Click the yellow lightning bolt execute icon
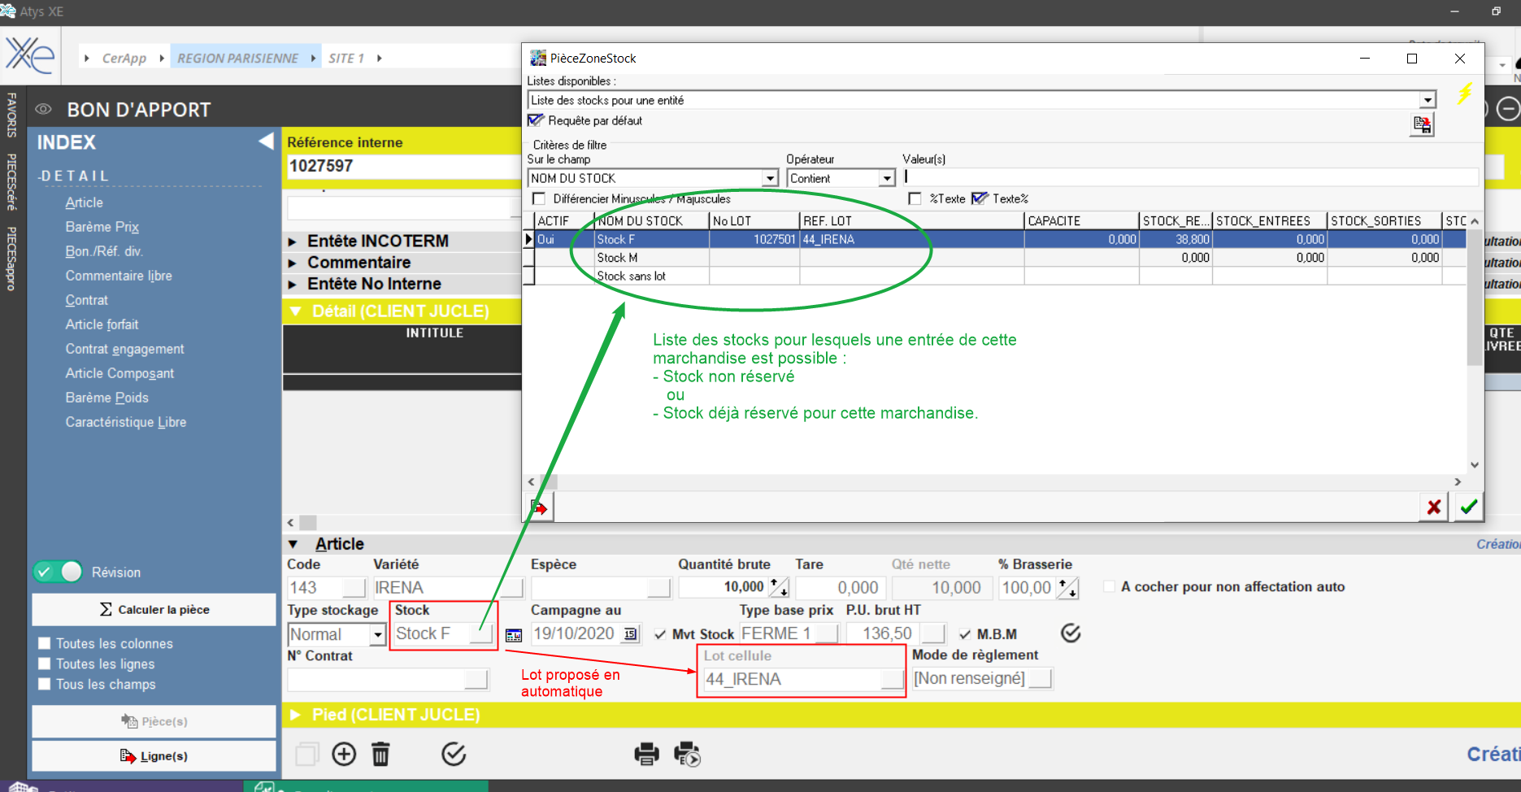Image resolution: width=1521 pixels, height=792 pixels. pyautogui.click(x=1465, y=94)
